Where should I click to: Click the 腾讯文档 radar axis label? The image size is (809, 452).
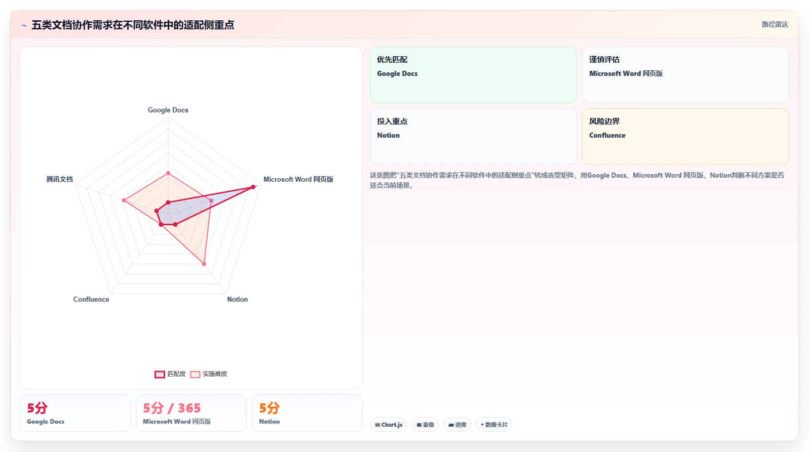click(60, 179)
